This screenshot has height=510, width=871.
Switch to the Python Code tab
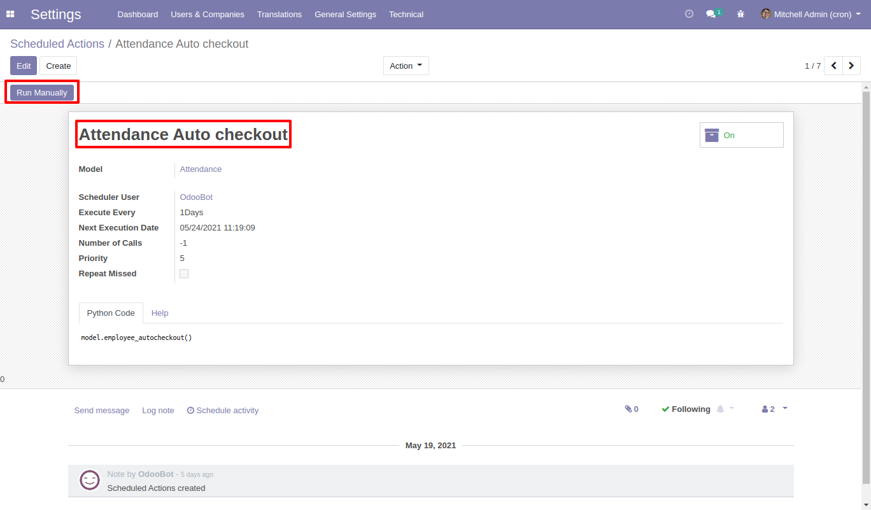[x=111, y=313]
